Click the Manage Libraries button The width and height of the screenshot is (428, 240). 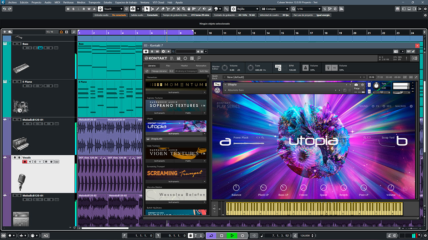[159, 71]
